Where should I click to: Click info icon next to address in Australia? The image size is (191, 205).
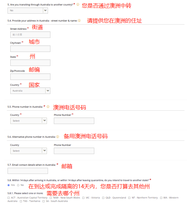(79, 20)
